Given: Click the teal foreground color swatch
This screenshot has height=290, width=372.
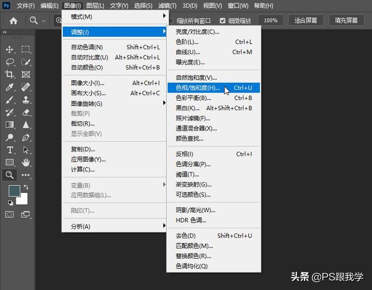Looking at the screenshot, I should click(13, 190).
